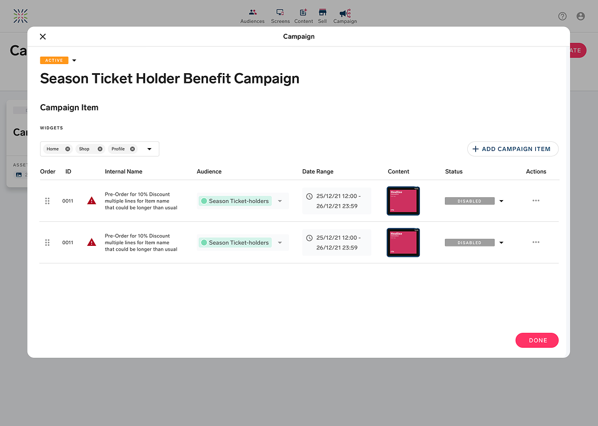
Task: Remove the Home widget chip
Action: (x=67, y=149)
